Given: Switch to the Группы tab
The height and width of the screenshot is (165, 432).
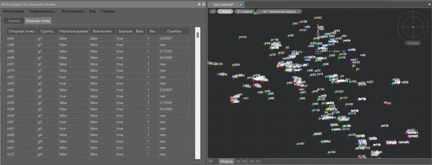Looking at the screenshot, I should (x=14, y=21).
